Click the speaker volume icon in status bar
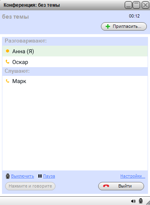This screenshot has height=205, width=150. pos(133,201)
